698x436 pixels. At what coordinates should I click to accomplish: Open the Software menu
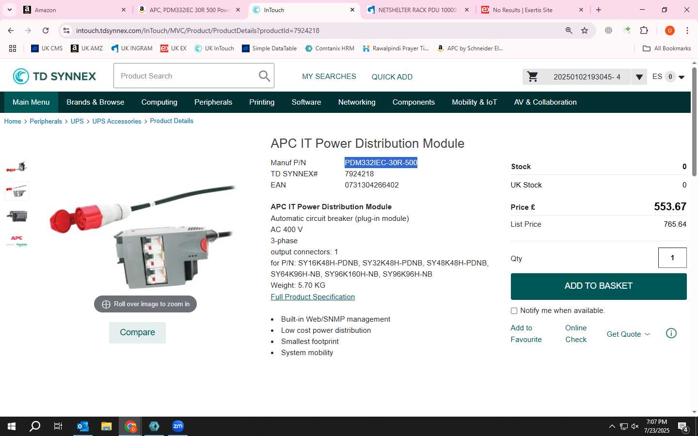pos(306,102)
